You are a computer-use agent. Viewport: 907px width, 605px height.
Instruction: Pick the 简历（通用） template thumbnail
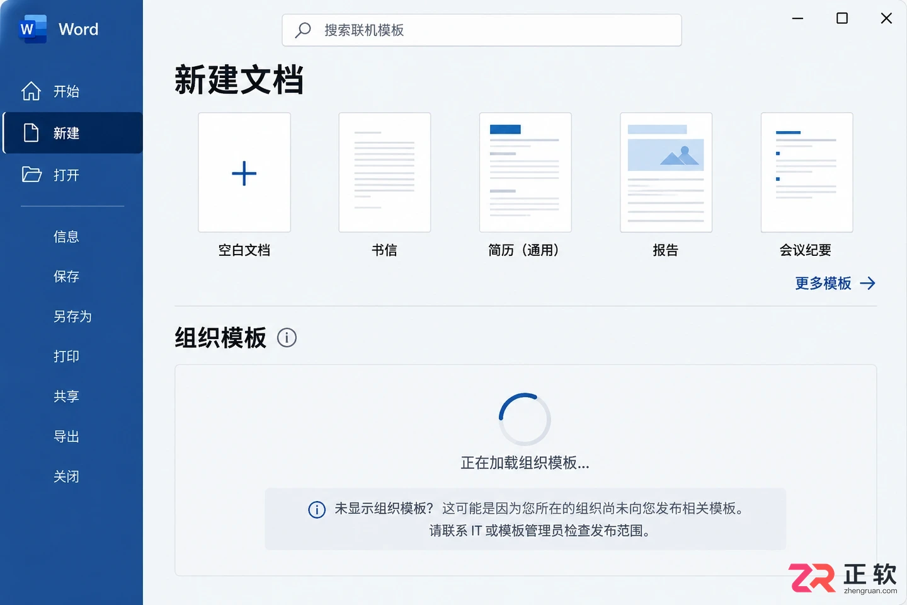(x=525, y=173)
